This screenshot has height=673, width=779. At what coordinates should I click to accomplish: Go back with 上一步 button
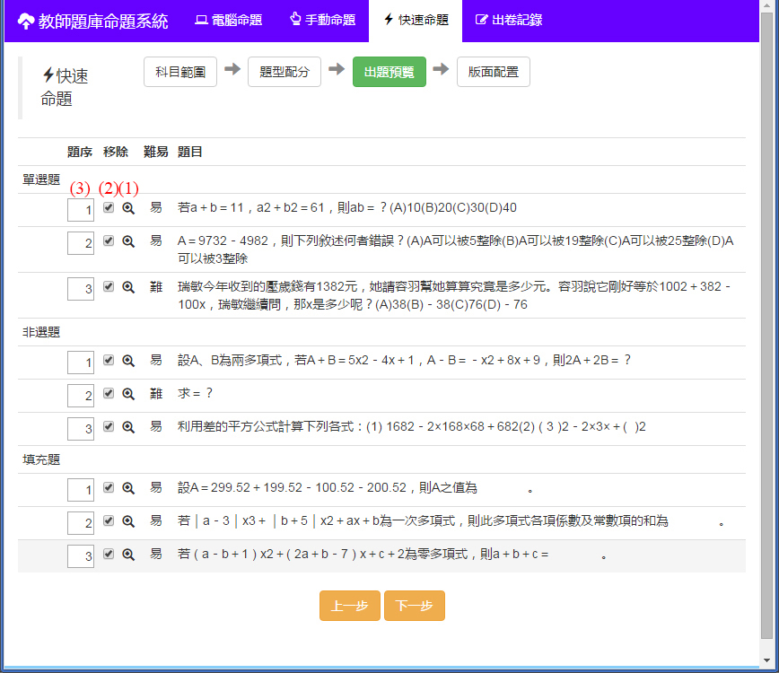click(349, 606)
